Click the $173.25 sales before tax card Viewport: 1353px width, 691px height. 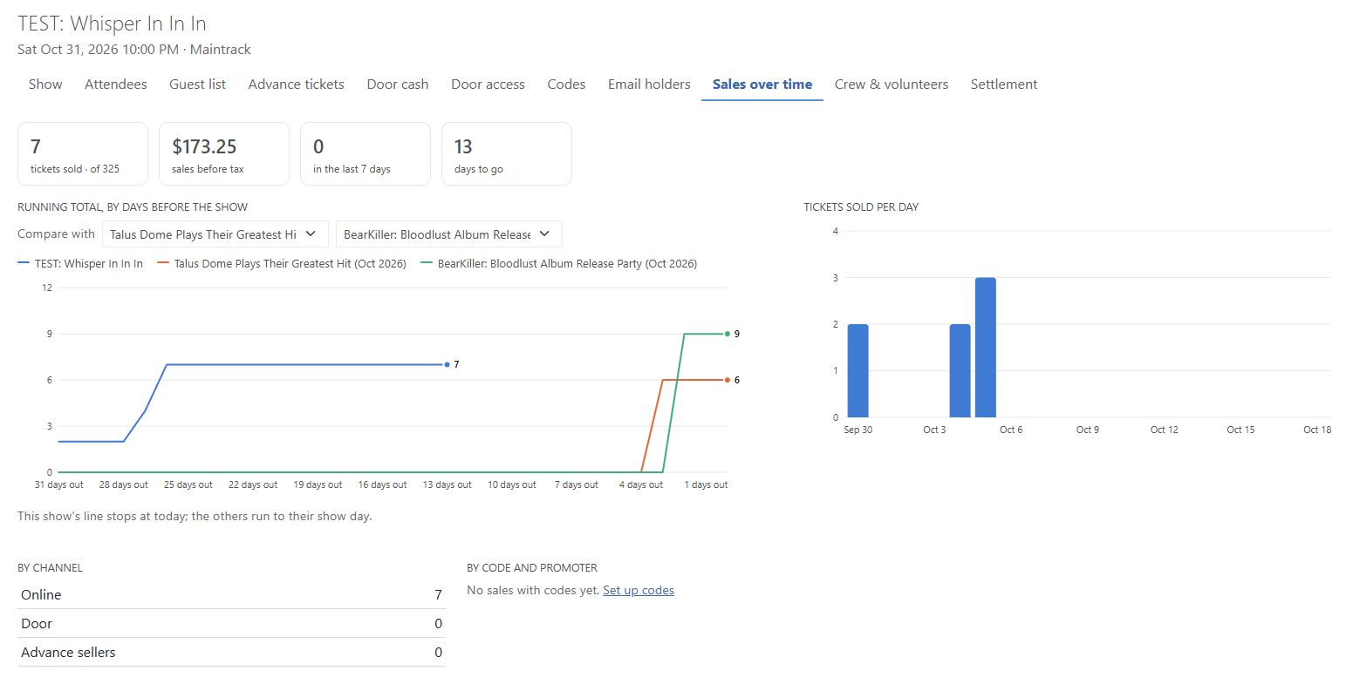(x=224, y=154)
